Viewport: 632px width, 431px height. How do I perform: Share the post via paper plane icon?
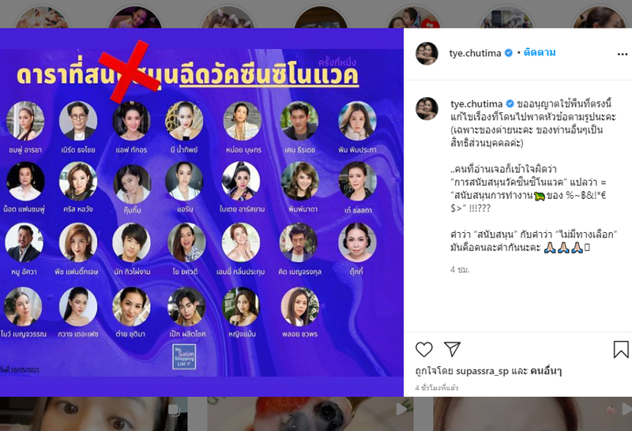[452, 349]
